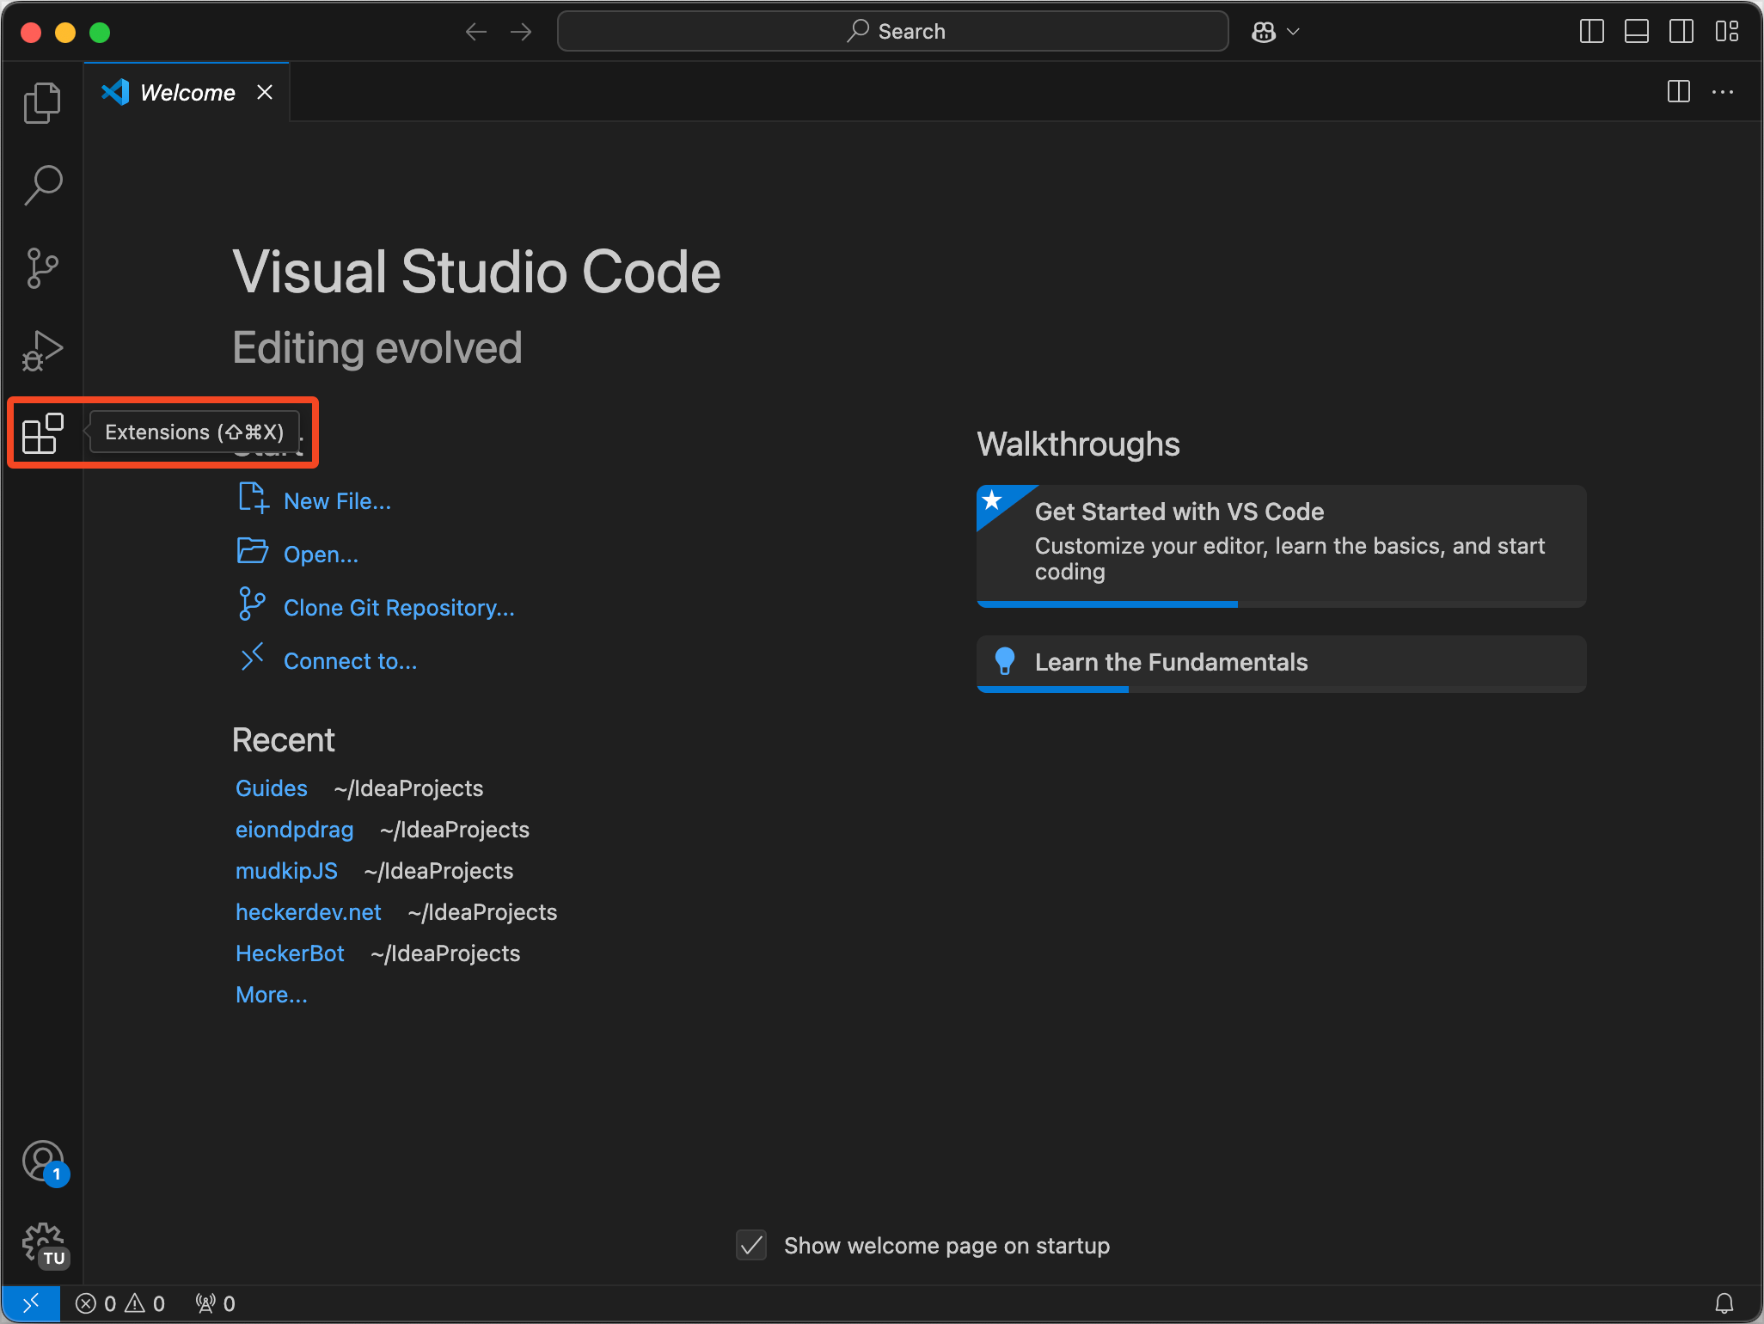Viewport: 1764px width, 1324px height.
Task: Open the Run and Debug view
Action: 42,350
